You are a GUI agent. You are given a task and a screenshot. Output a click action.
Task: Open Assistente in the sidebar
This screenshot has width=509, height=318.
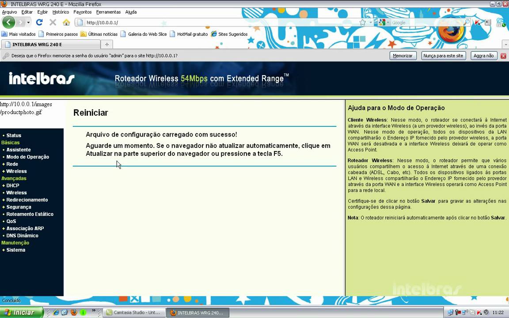tap(19, 150)
